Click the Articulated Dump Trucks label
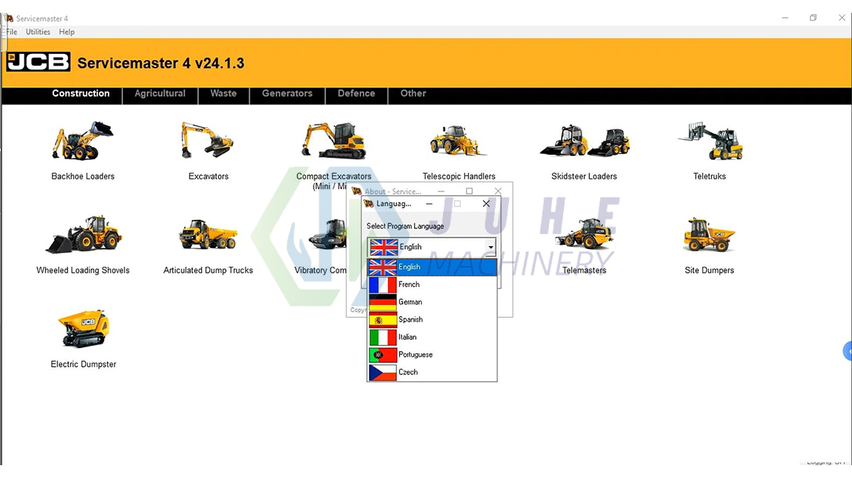 click(x=208, y=270)
